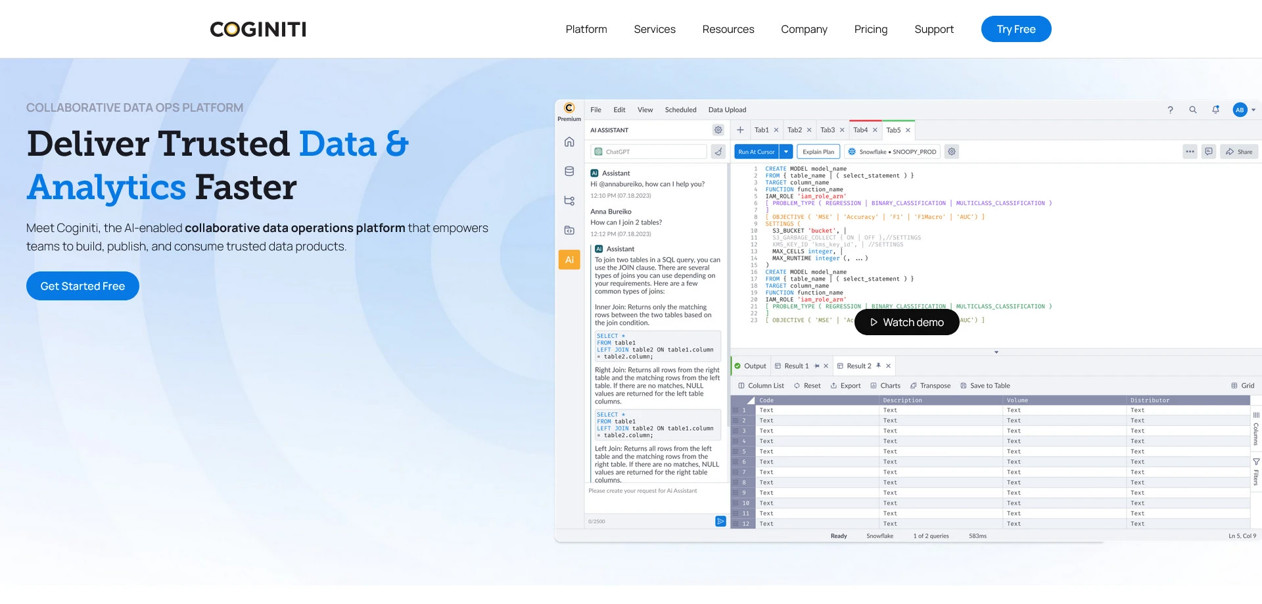Close the Result 2 tab
The image size is (1262, 604).
(x=888, y=366)
